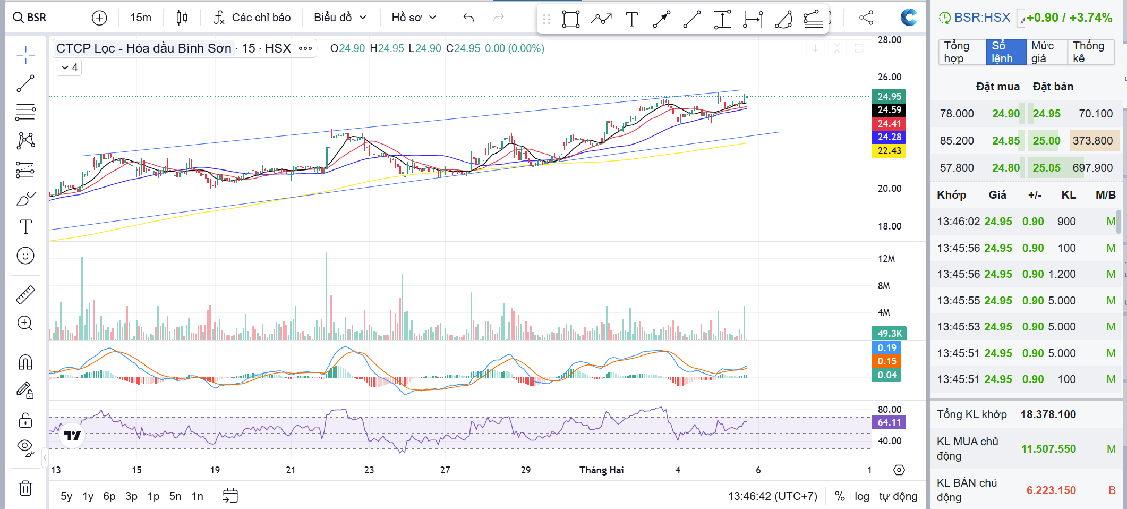
Task: Select the arrow tool in floating toolbar
Action: 662,19
